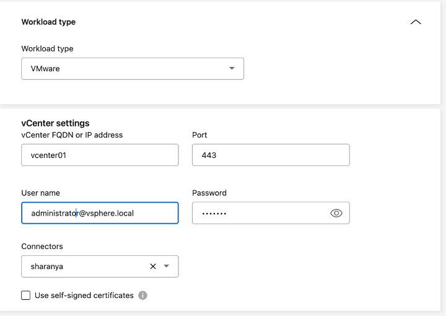
Task: Click the 'Use self-signed certificates' label text
Action: [x=84, y=296]
